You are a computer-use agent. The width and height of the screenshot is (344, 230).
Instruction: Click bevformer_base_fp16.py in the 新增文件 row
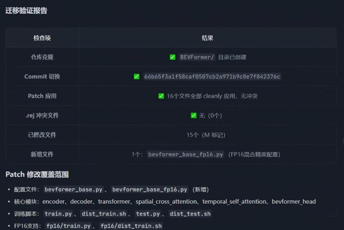coord(185,154)
